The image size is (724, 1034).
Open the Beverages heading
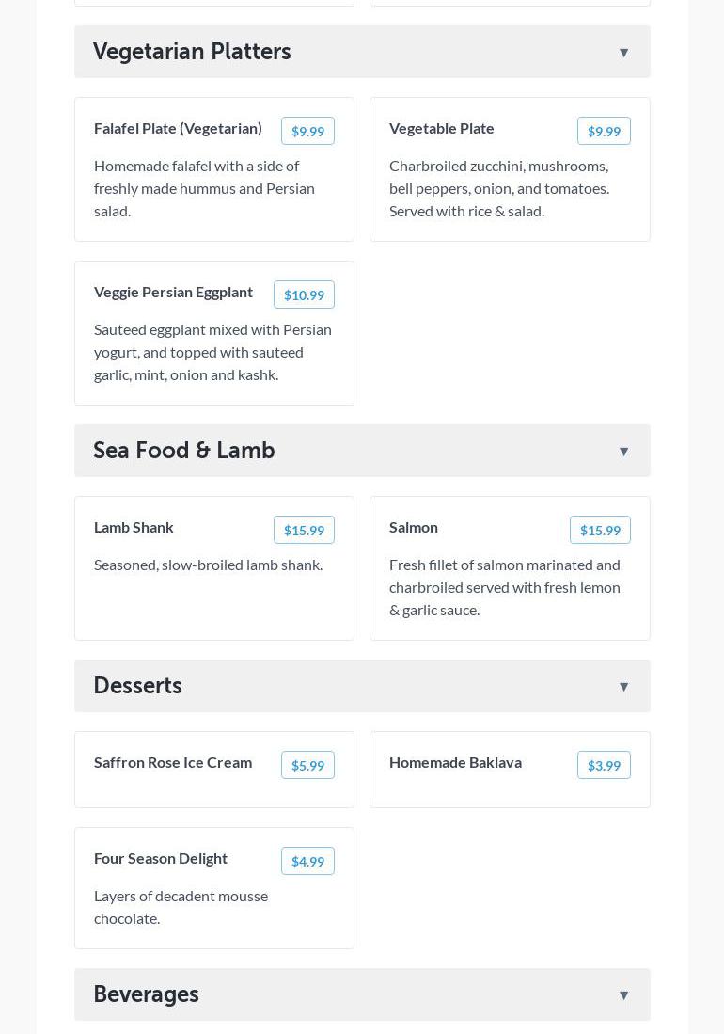click(147, 994)
